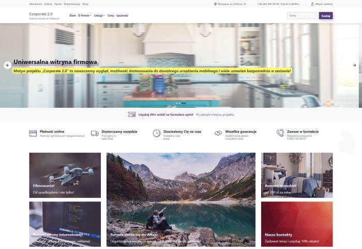
Task: Open the Filmowanie drone tile
Action: [x=65, y=175]
